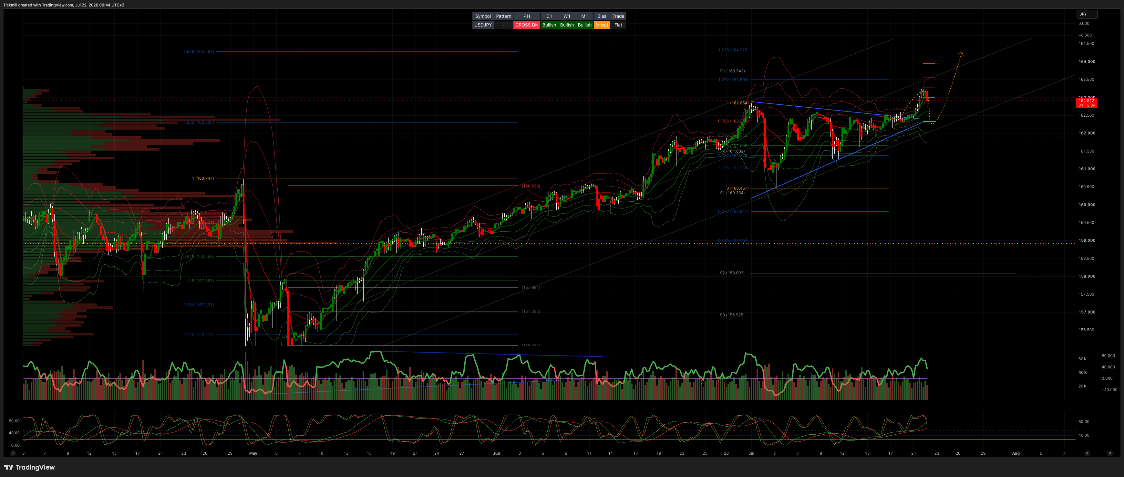Click the 80.000 indicator axis label

coord(1108,355)
